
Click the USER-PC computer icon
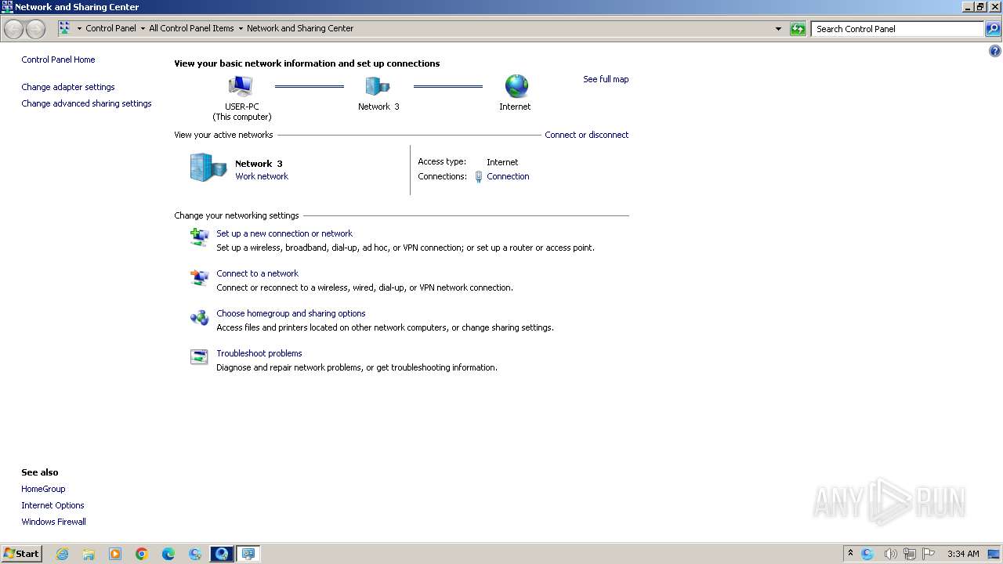(x=241, y=86)
